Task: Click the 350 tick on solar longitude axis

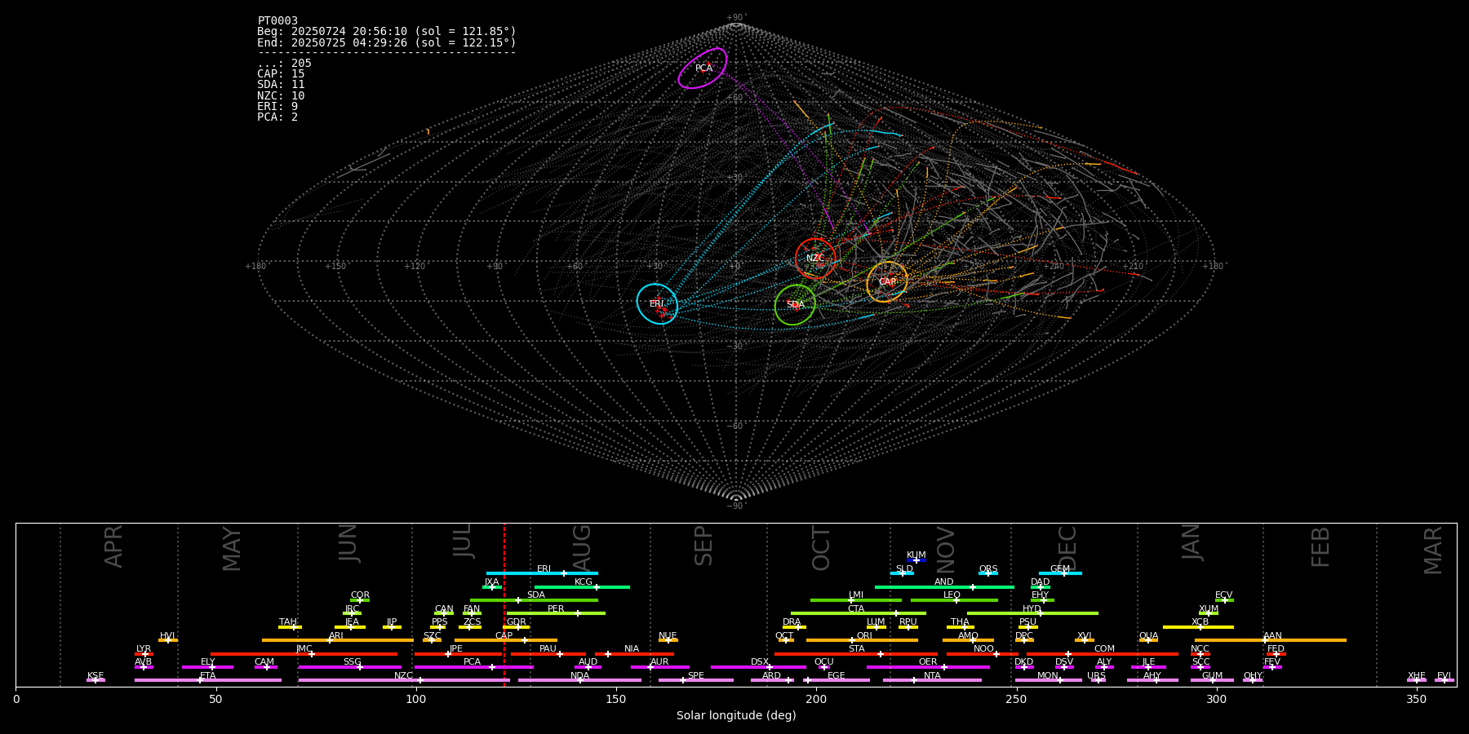Action: coord(1417,699)
